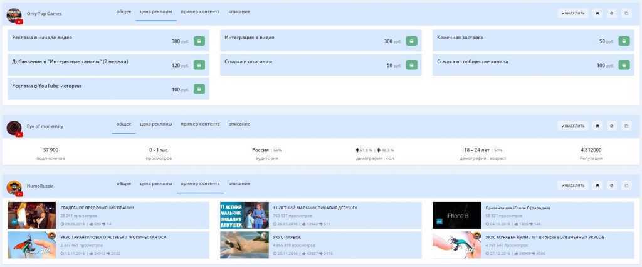Switch Eye of modernity to 'цена рекламы' tab

pyautogui.click(x=155, y=125)
